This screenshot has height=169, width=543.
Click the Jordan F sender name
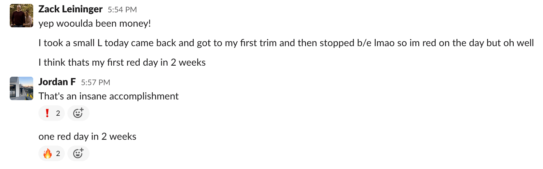click(x=57, y=82)
